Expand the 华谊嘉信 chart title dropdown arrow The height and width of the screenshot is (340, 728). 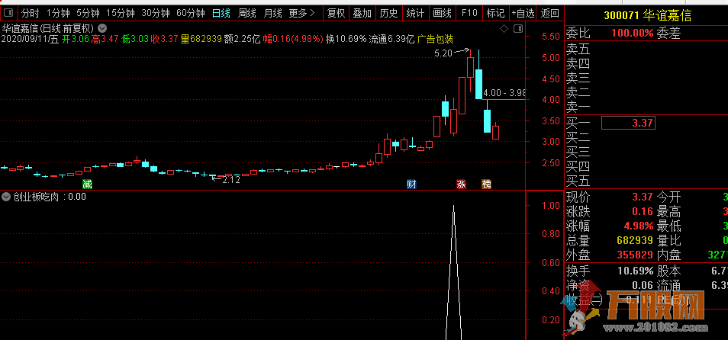102,29
